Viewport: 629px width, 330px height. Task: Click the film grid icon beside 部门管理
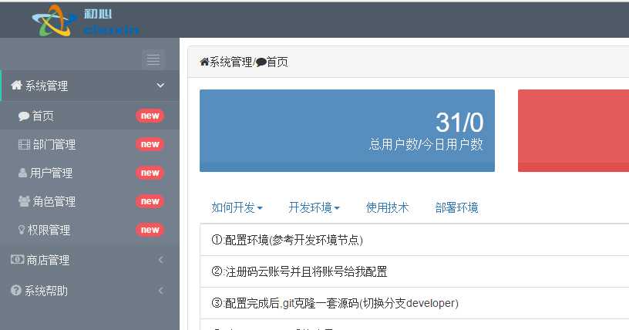tap(24, 144)
